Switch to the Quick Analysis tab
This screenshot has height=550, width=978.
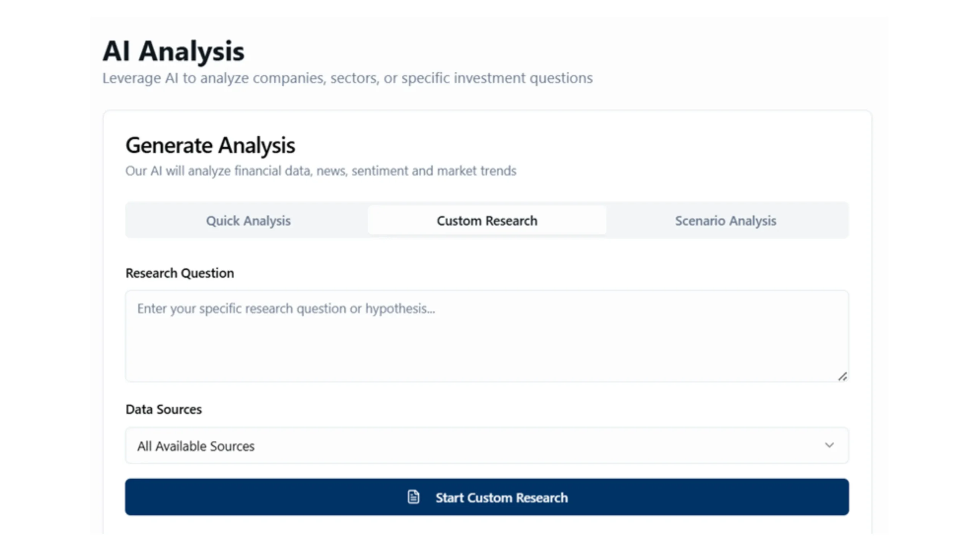(248, 220)
